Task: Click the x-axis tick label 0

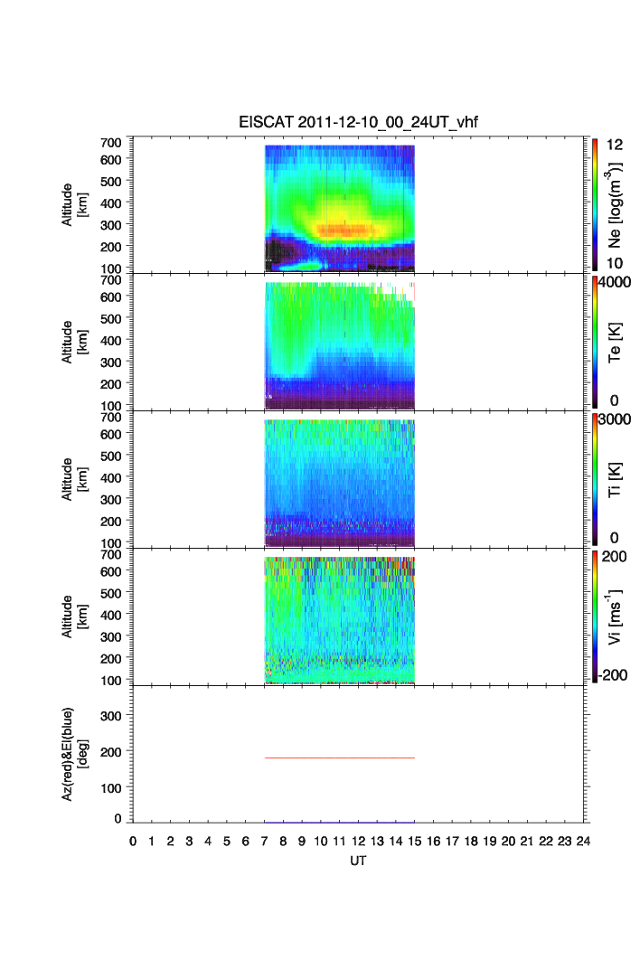Action: [133, 842]
